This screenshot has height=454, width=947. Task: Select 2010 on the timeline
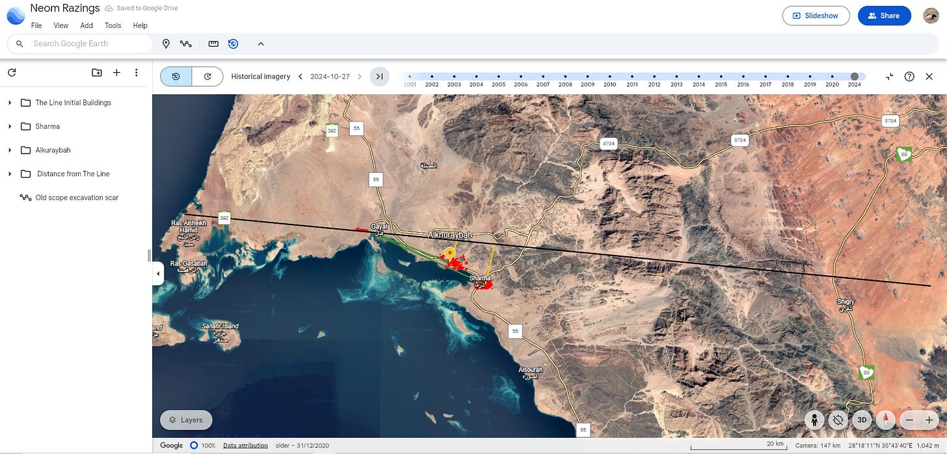point(609,80)
